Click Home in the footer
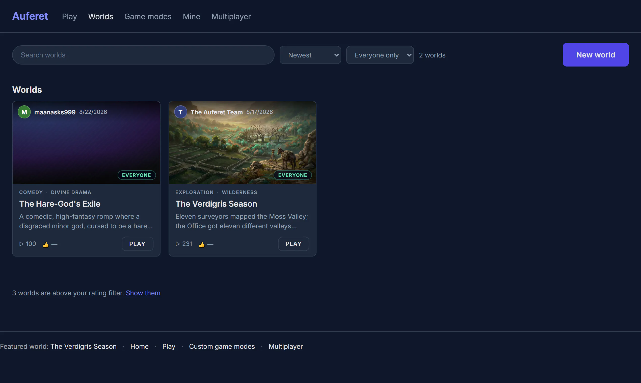The width and height of the screenshot is (641, 383). click(139, 346)
